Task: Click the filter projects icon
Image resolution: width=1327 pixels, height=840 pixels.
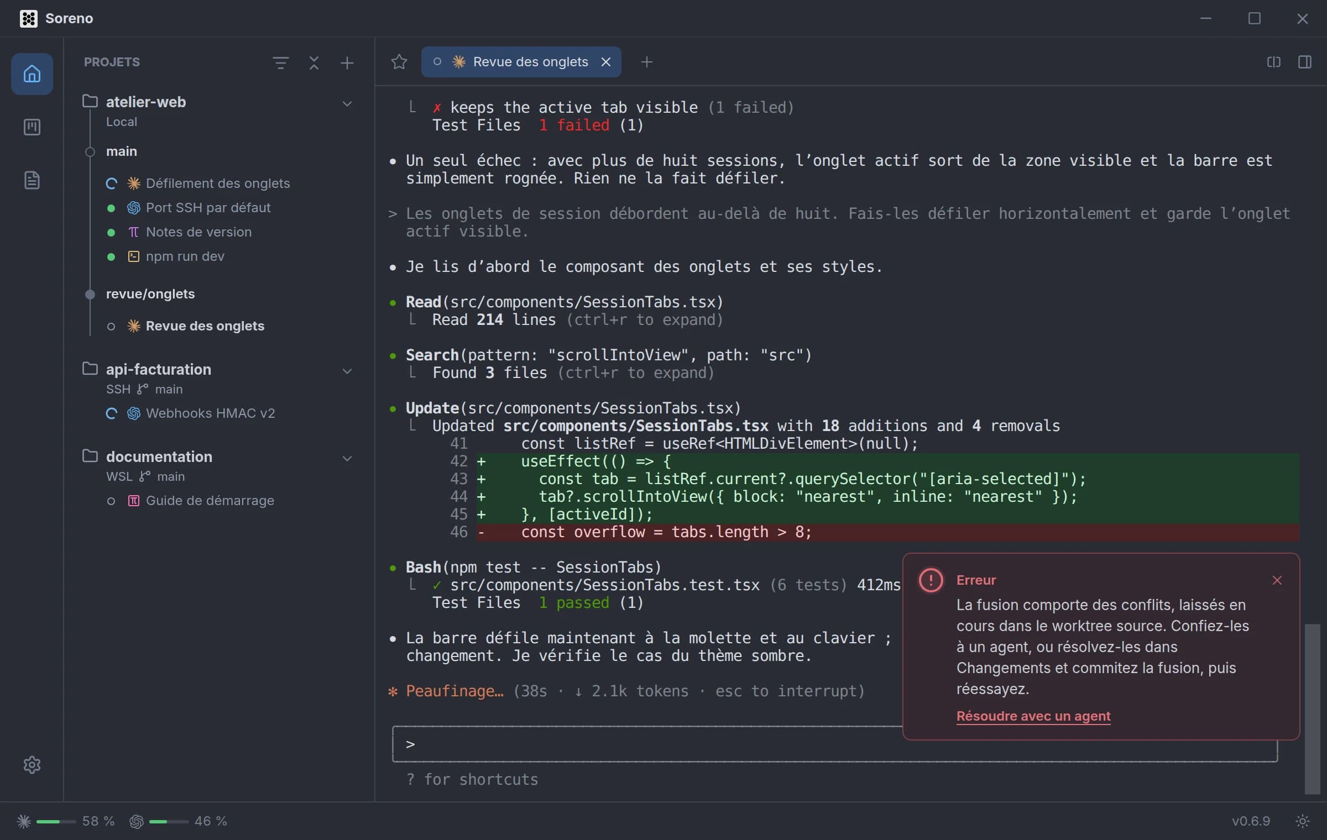Action: (281, 62)
